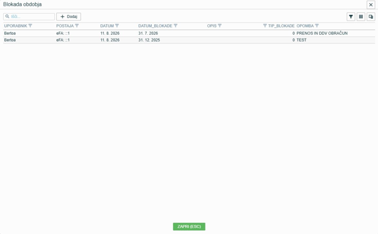This screenshot has height=234, width=378.
Task: Click ZAPRI (ESC) green button
Action: [189, 227]
